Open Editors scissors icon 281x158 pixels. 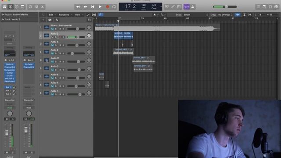point(43,7)
